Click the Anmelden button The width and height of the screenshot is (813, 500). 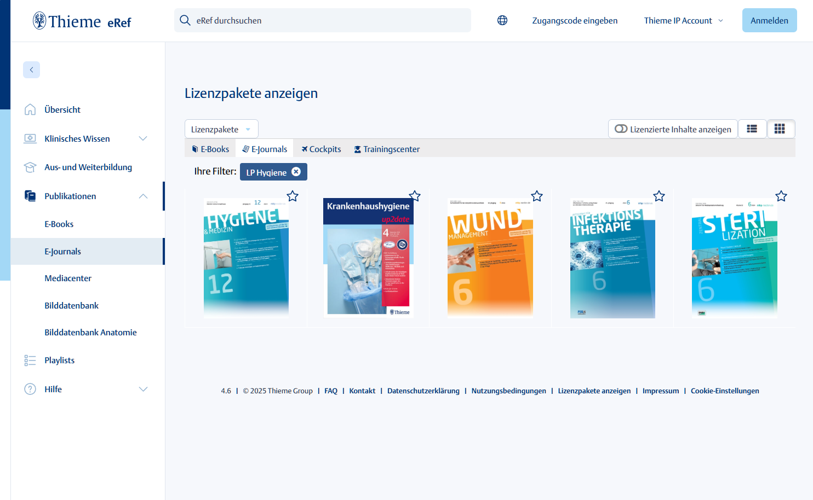coord(769,20)
